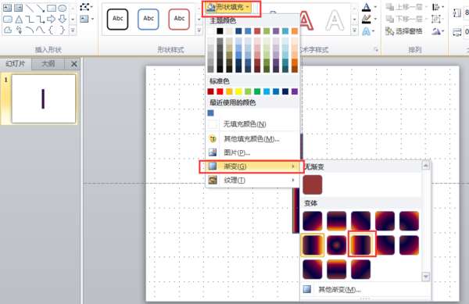Open 其他渐变(M)... options

coord(339,289)
